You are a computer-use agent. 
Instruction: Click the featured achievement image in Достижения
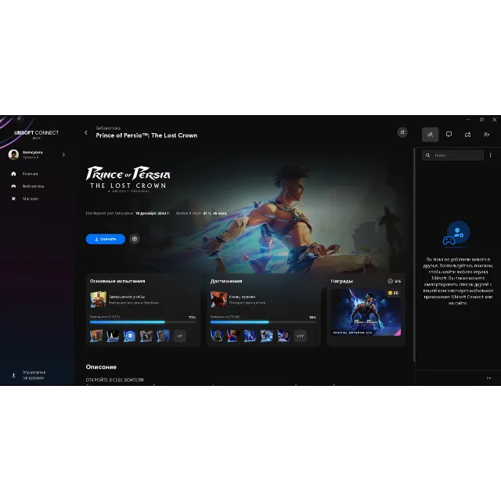[x=218, y=299]
